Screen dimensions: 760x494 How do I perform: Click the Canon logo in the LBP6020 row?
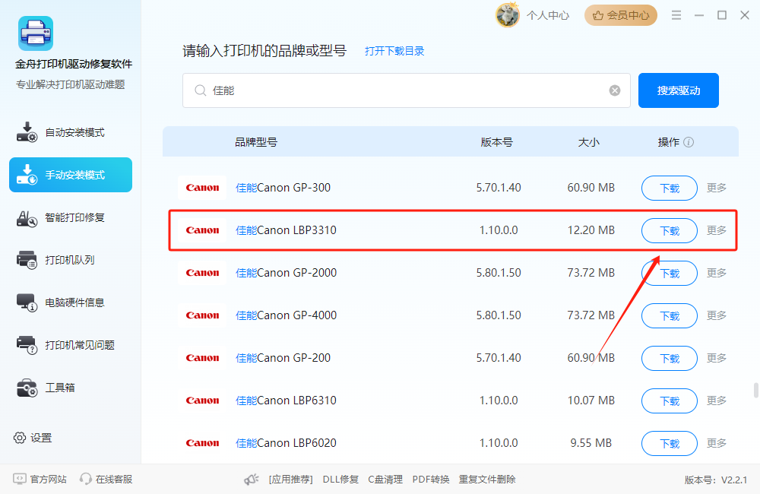point(202,443)
